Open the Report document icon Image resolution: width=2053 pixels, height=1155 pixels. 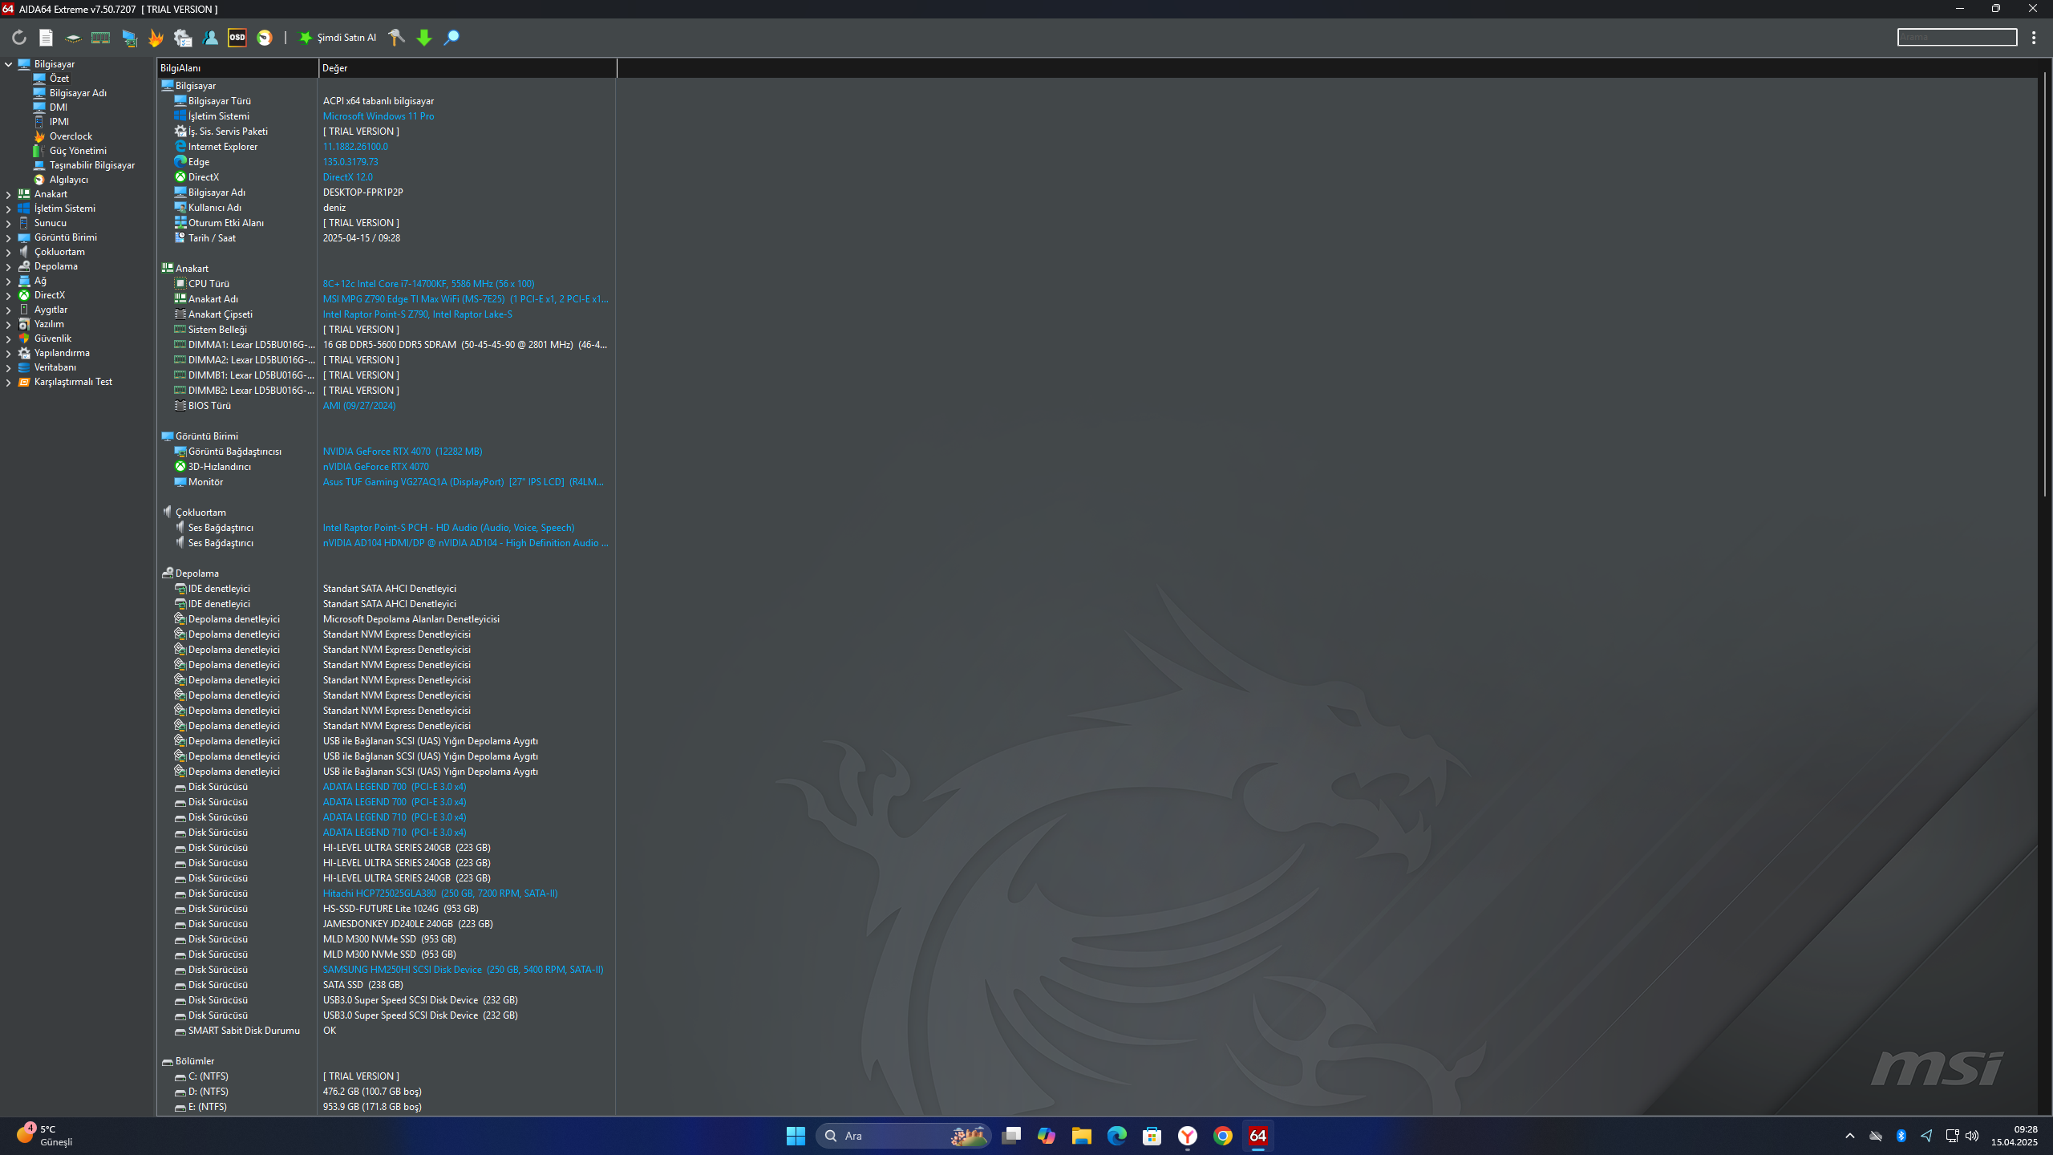pyautogui.click(x=46, y=38)
